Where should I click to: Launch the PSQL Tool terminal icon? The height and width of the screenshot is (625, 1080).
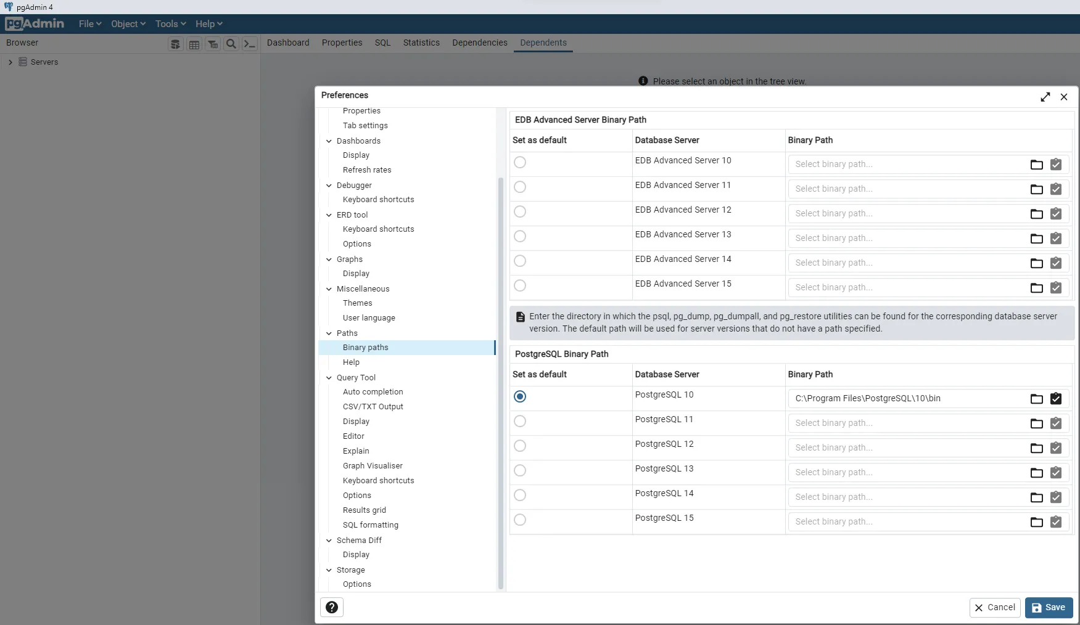(250, 44)
